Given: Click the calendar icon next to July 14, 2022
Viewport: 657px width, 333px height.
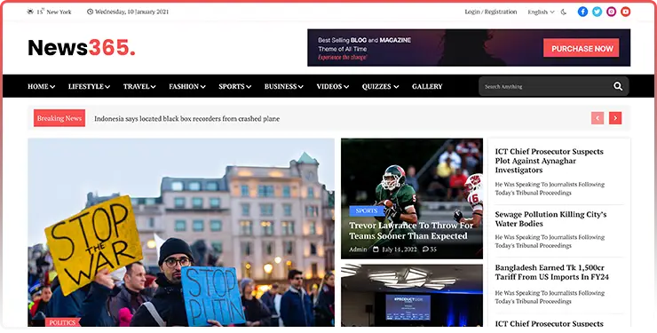Looking at the screenshot, I should 376,250.
